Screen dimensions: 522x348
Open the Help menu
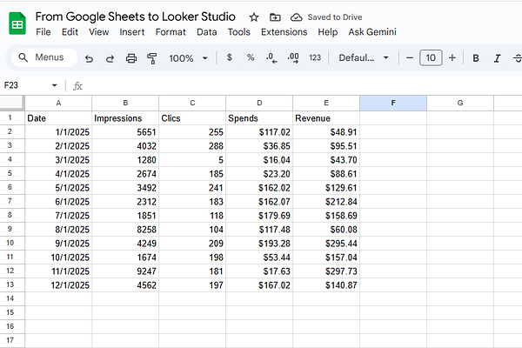328,32
